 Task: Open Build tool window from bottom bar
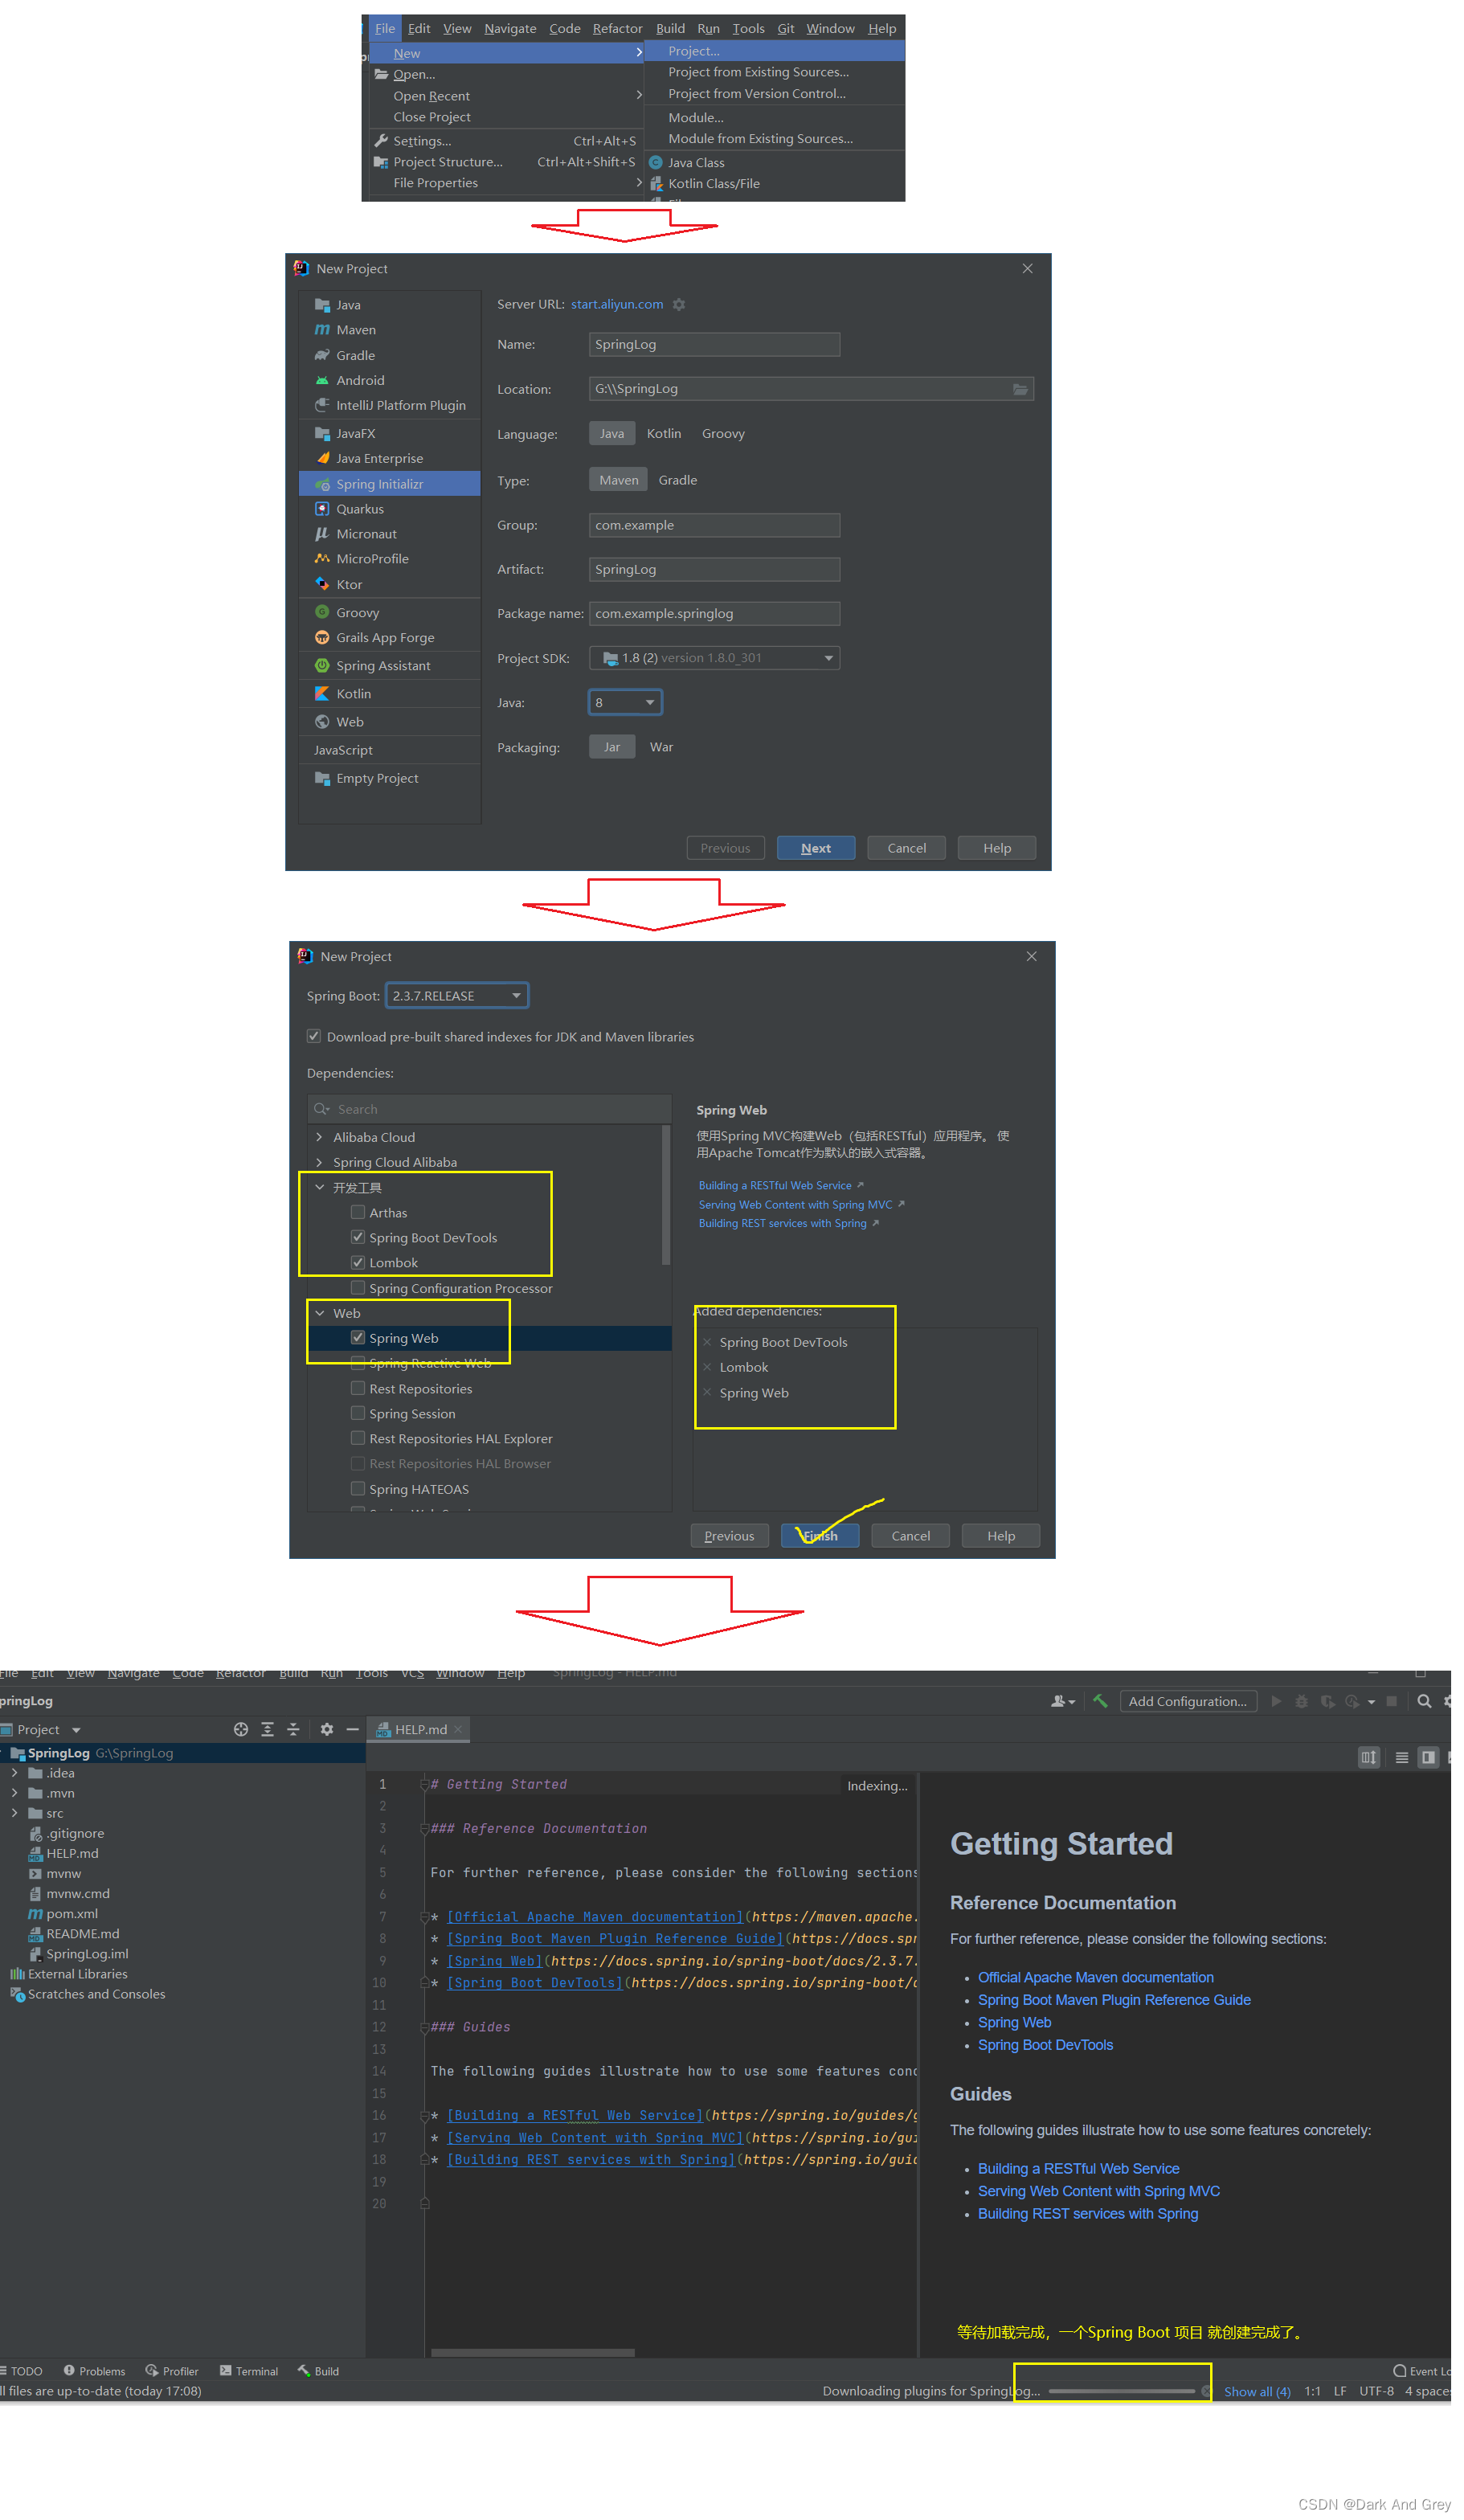[x=319, y=2371]
